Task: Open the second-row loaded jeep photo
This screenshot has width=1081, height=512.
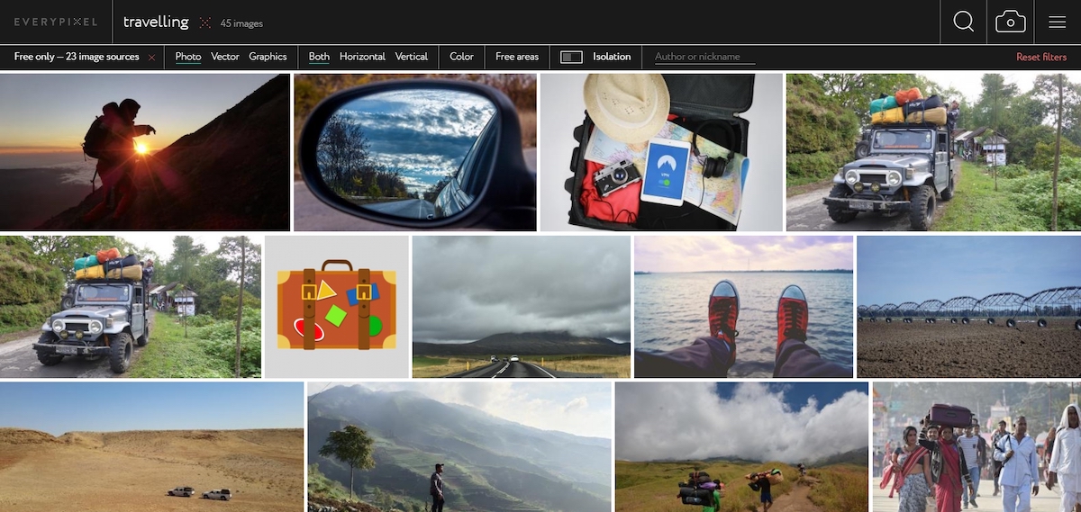Action: click(131, 307)
